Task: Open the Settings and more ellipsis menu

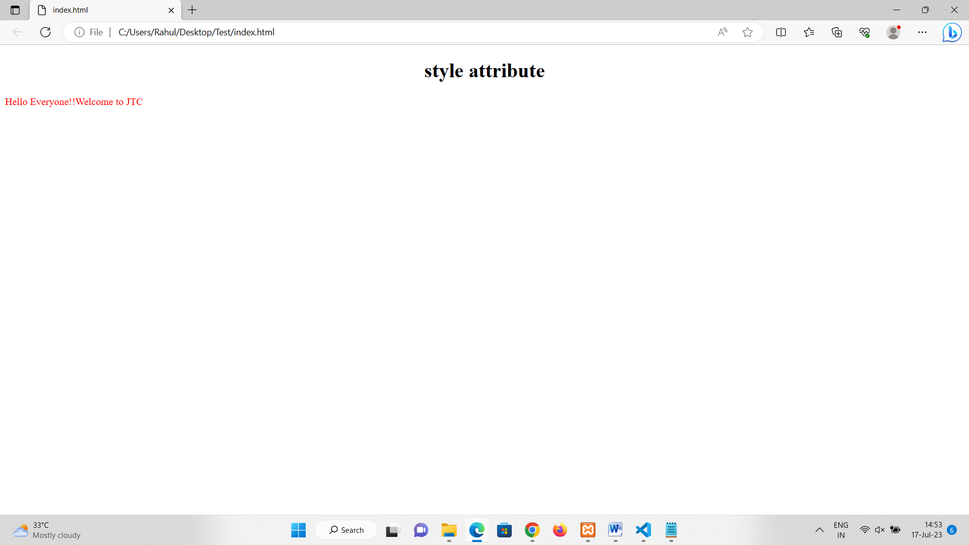Action: 922,32
